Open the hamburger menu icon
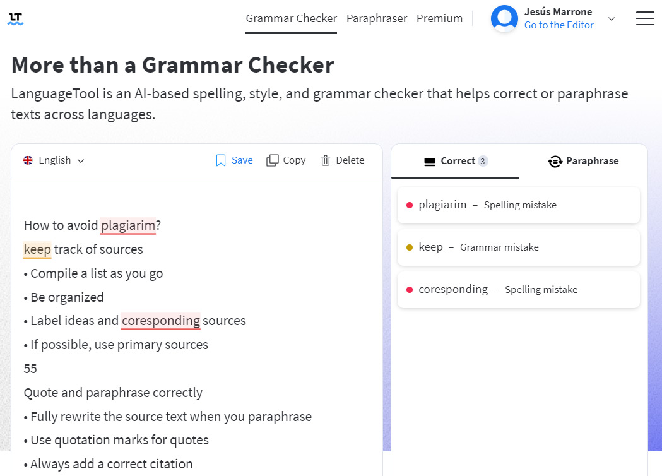This screenshot has height=476, width=662. point(645,18)
